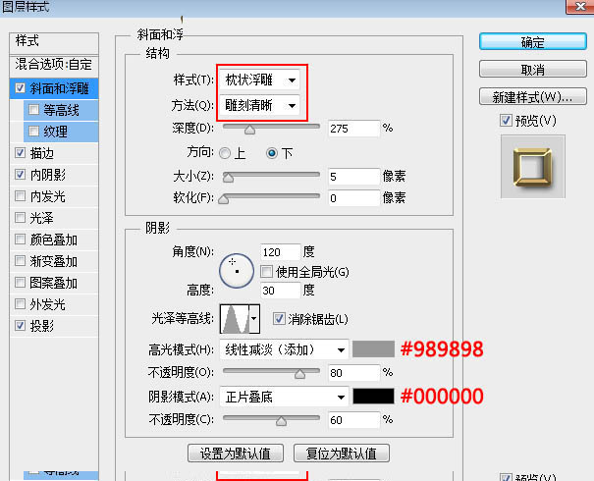Click 新建样式(W)... button
The width and height of the screenshot is (594, 481).
(533, 96)
